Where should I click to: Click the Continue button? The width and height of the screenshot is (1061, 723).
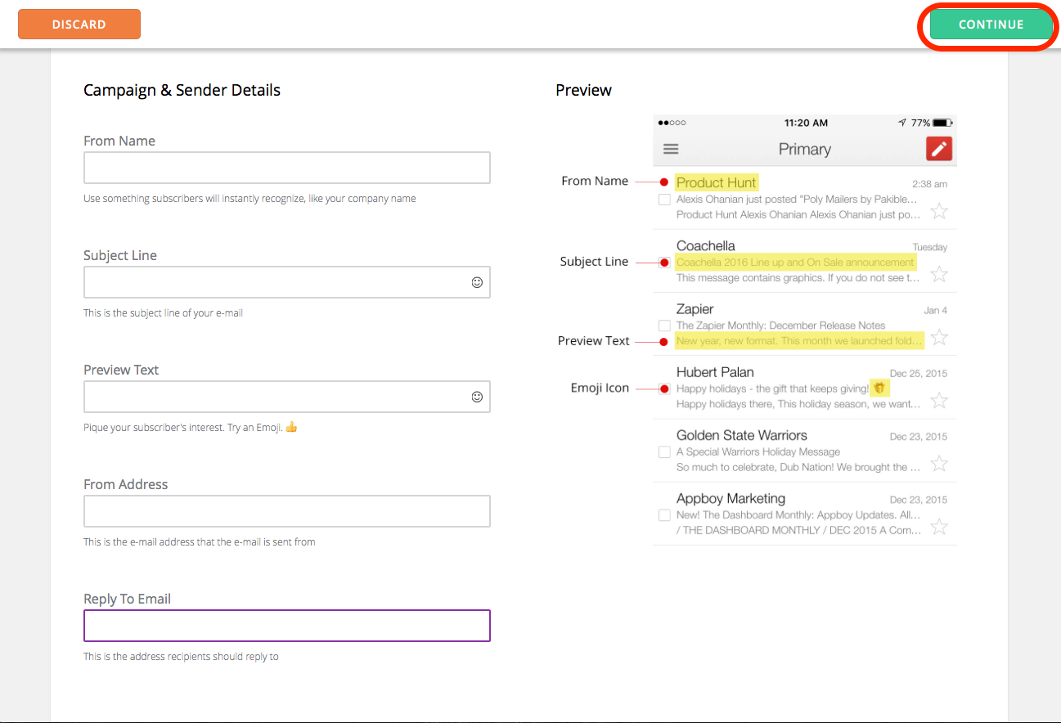pos(991,25)
